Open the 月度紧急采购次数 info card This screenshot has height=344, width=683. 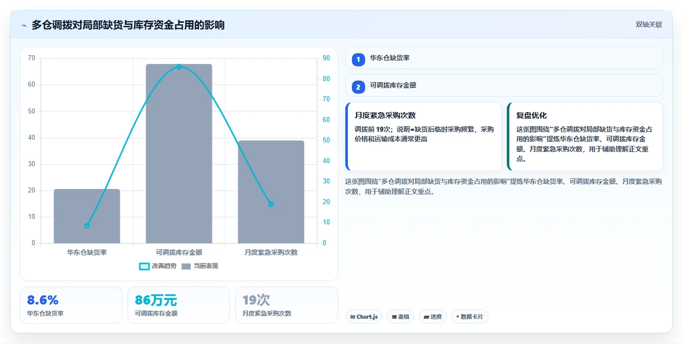coord(424,137)
